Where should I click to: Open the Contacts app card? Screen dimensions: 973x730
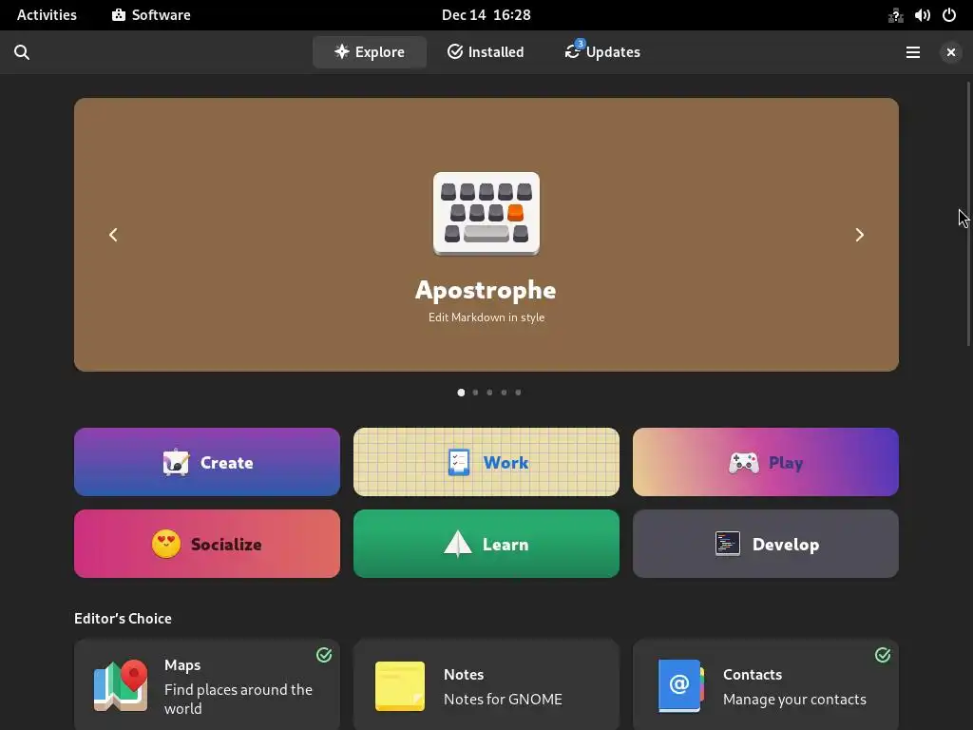tap(766, 684)
